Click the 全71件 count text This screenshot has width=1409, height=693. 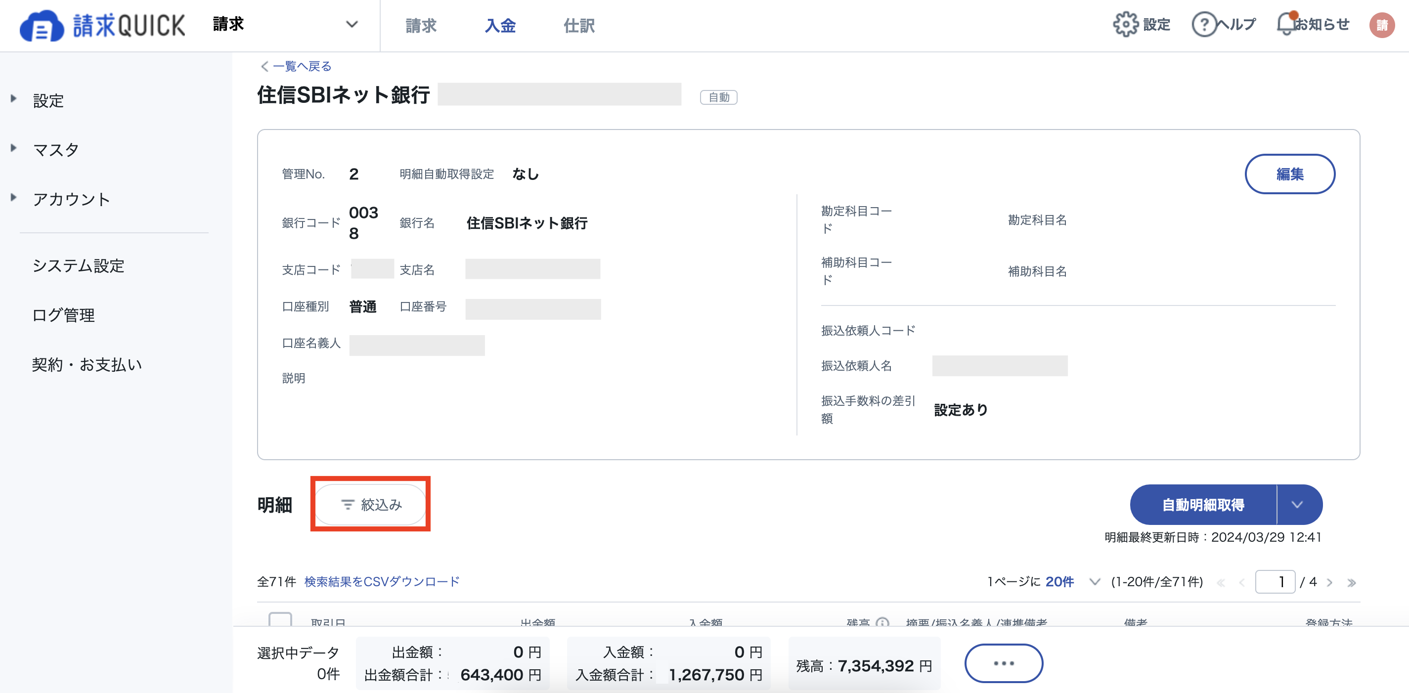276,581
